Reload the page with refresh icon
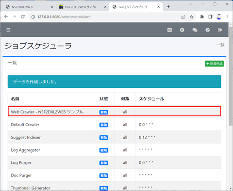Image resolution: width=233 pixels, height=191 pixels. tap(23, 16)
